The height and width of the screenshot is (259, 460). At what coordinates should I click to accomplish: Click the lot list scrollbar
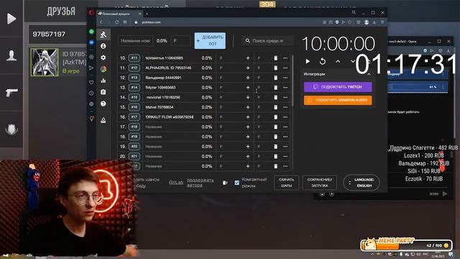click(293, 80)
